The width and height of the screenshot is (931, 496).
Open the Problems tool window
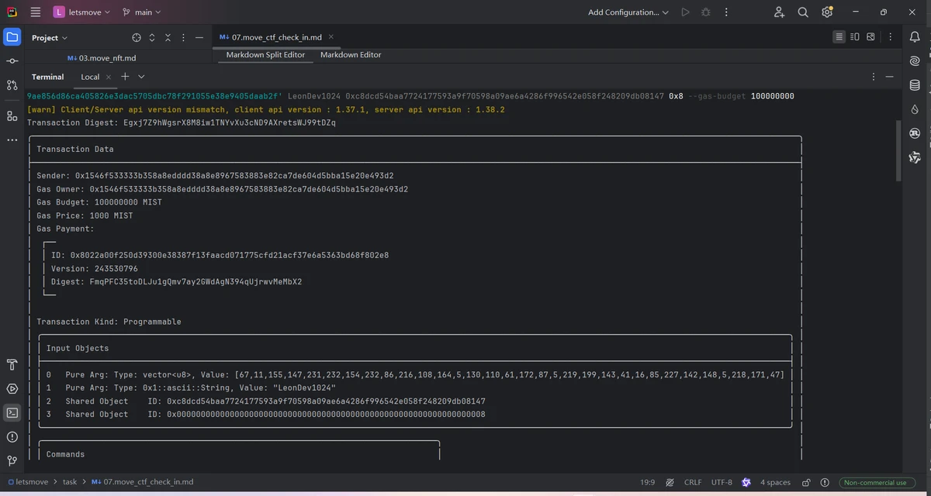(11, 436)
